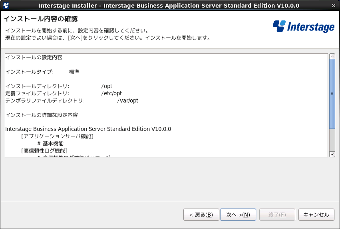Click the '定義ファイルディレクトリ:' label
This screenshot has width=340, height=229.
[37, 93]
